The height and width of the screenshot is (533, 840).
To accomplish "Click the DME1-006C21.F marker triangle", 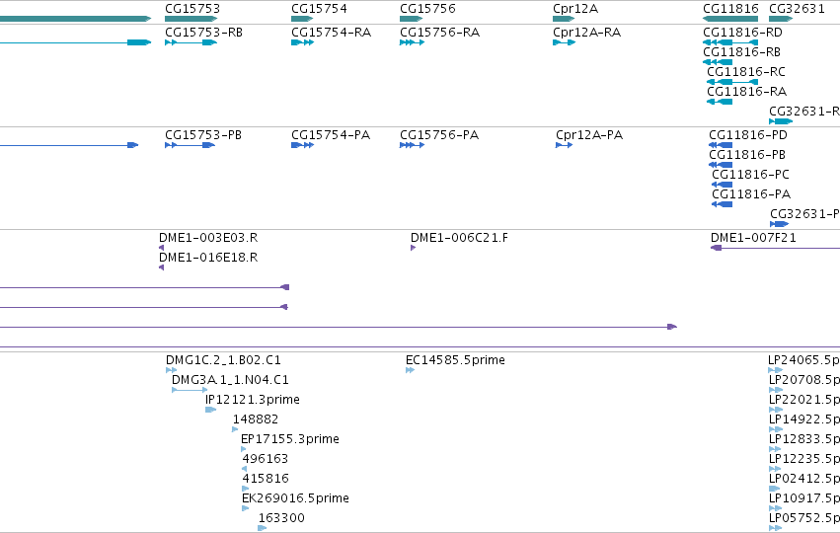I will tap(413, 248).
